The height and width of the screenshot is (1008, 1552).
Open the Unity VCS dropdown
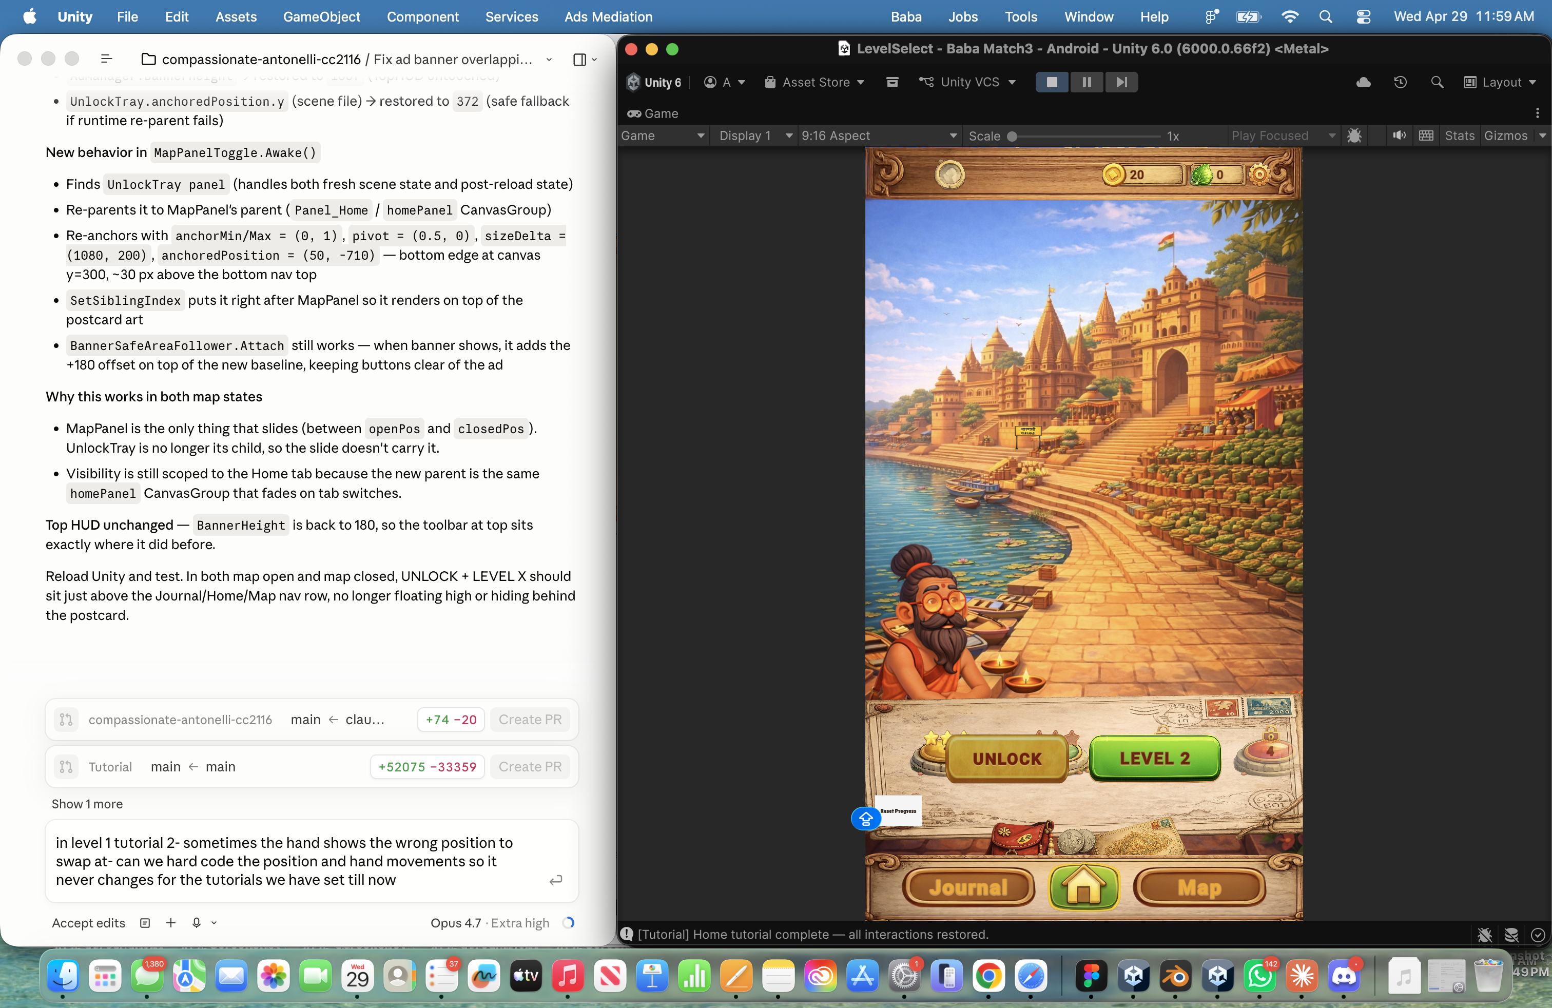(x=968, y=82)
